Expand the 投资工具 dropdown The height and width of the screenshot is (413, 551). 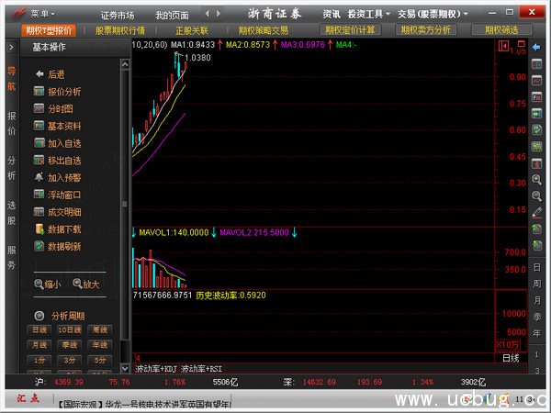(x=368, y=14)
